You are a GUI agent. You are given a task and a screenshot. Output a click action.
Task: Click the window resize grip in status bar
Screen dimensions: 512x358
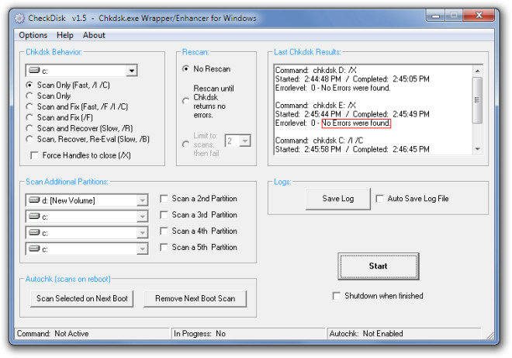tap(490, 335)
